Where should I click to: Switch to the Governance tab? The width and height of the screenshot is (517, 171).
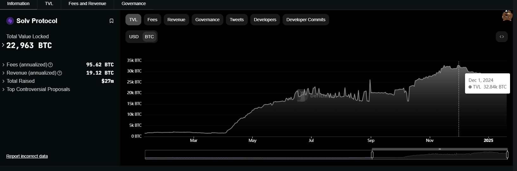coord(134,4)
